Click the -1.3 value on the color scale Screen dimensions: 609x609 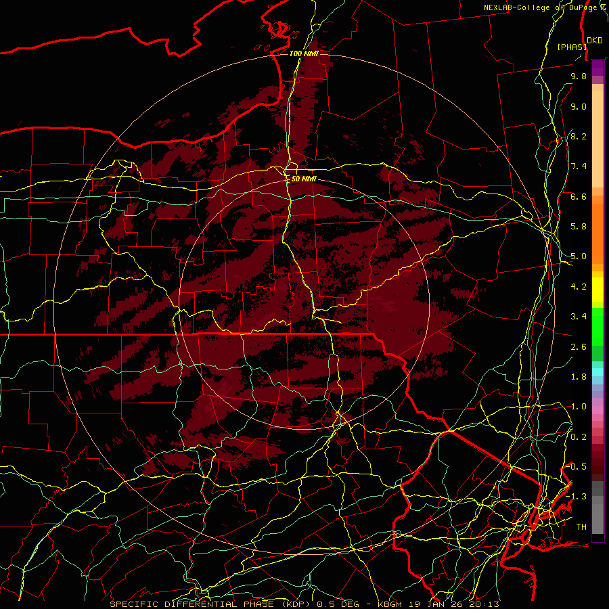click(x=576, y=497)
